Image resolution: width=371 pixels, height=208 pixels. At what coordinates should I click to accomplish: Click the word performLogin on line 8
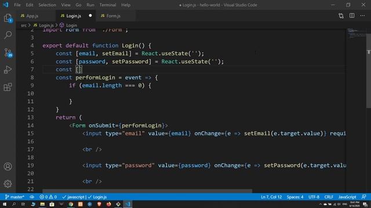point(95,77)
